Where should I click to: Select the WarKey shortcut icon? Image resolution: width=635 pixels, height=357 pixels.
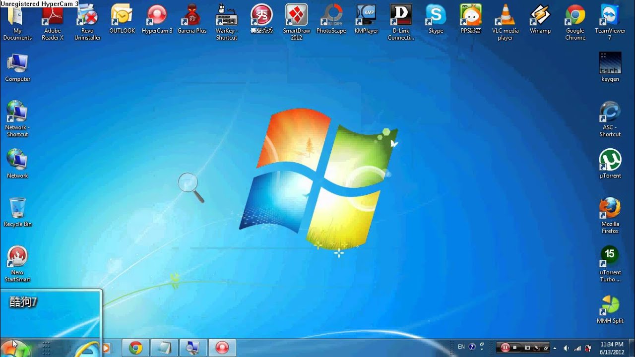coord(227,22)
